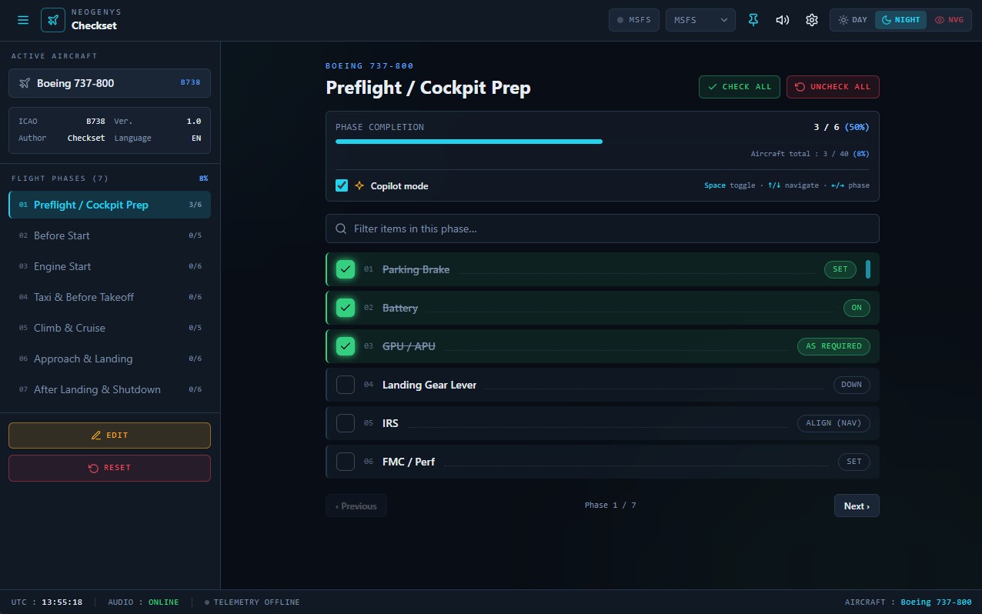982x614 pixels.
Task: Click the Check All button
Action: tap(740, 87)
